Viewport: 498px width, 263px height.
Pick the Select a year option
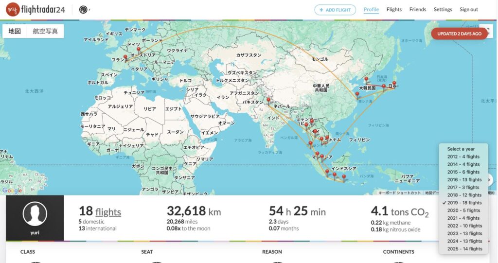[461, 149]
